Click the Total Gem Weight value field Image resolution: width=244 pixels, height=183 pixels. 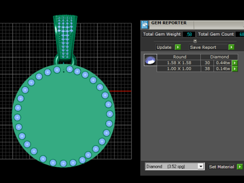point(189,35)
